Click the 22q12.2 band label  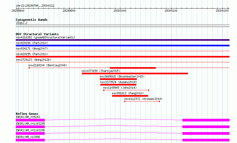point(22,23)
